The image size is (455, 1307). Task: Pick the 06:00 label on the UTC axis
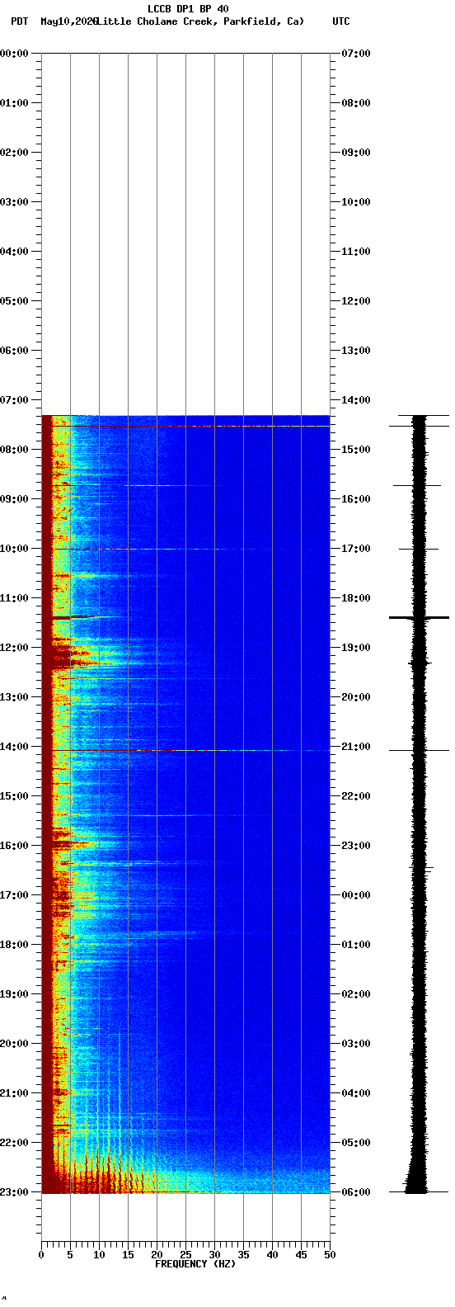pyautogui.click(x=356, y=1192)
